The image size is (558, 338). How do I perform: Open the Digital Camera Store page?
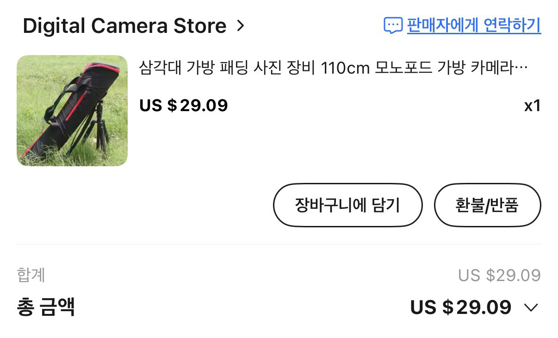click(x=124, y=26)
